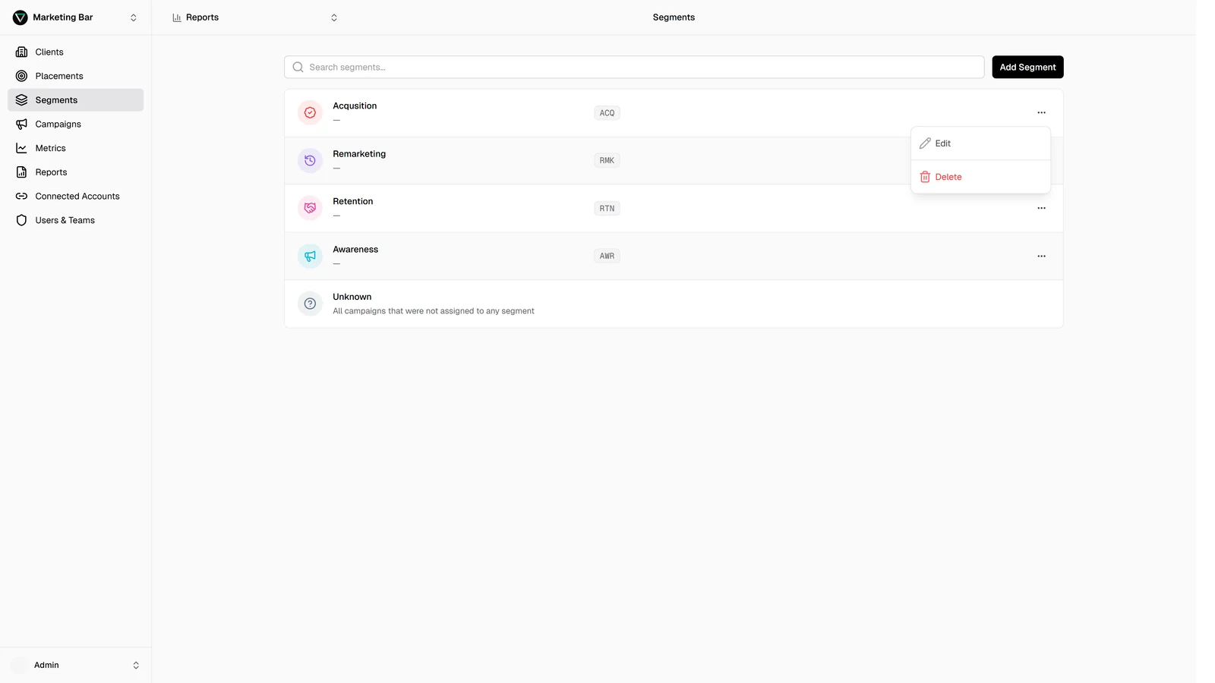Click the Unknown segment description text

coord(434,311)
